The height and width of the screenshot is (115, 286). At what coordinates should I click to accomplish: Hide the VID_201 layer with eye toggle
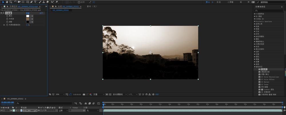[x=1, y=110]
